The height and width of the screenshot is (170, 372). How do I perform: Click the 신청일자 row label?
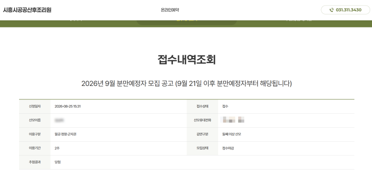tap(34, 106)
